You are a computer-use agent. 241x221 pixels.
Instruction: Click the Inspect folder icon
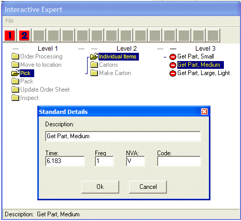click(15, 98)
